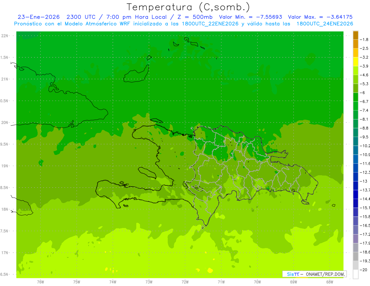Click the '74W' longitude label
370x286 pixels.
(x=113, y=282)
